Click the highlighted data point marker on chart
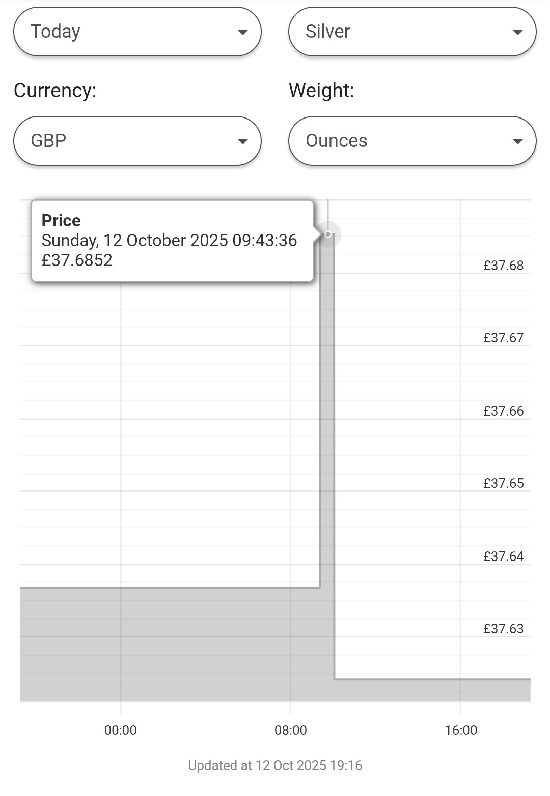 (328, 234)
